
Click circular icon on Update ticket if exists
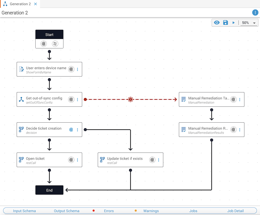pos(152,160)
